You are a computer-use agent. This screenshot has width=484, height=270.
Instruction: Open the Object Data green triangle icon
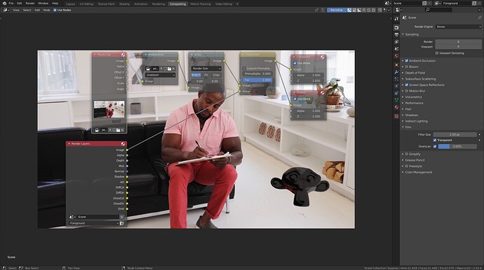pos(396,100)
